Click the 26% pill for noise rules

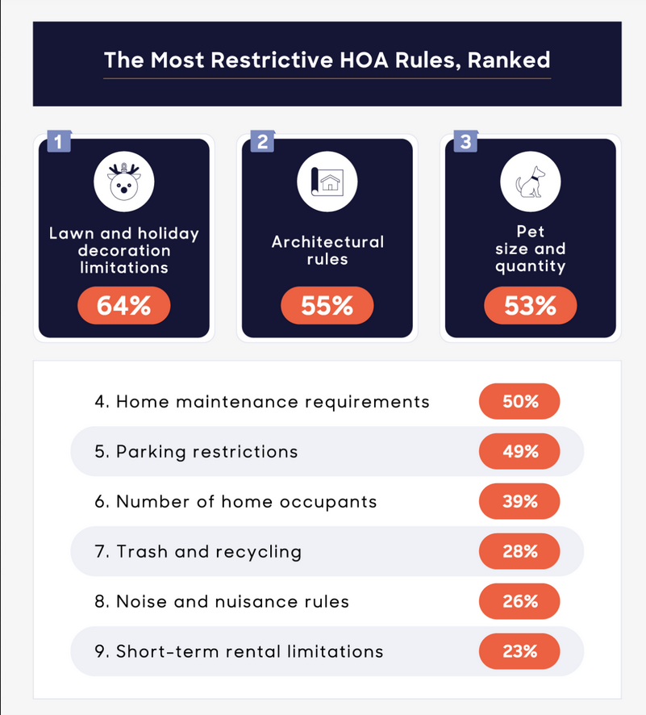(x=519, y=602)
